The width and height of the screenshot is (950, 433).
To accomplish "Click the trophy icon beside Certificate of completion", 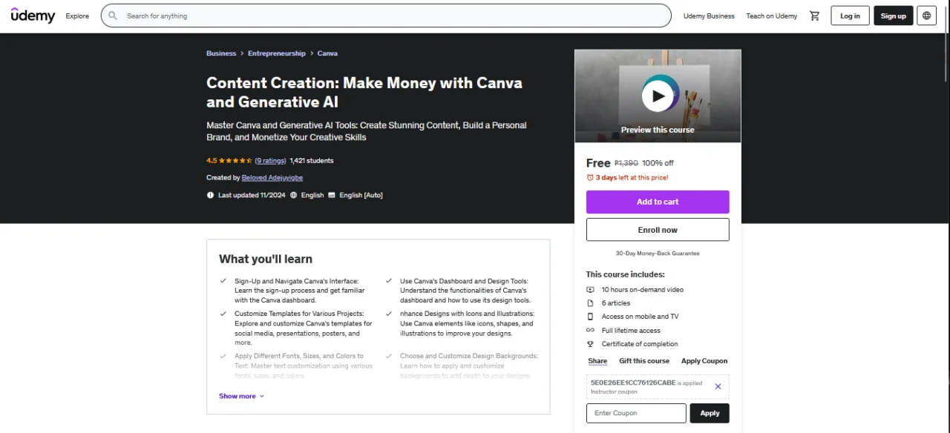I will (x=590, y=344).
